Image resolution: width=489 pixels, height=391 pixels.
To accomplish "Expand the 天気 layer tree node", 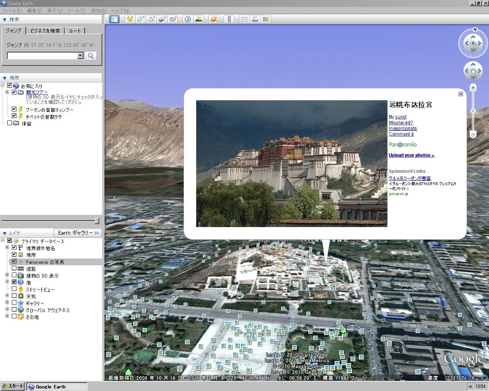I will click(8, 296).
